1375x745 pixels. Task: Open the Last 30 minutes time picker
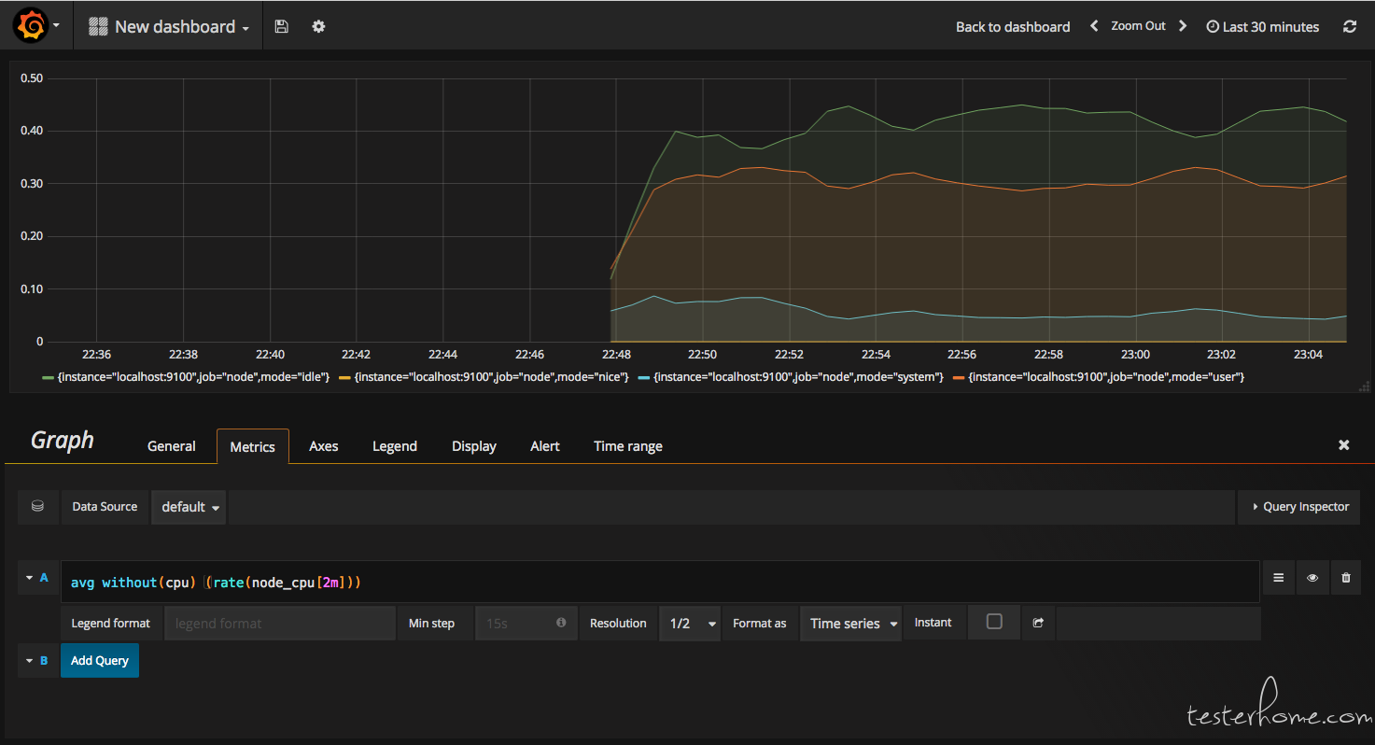point(1262,26)
